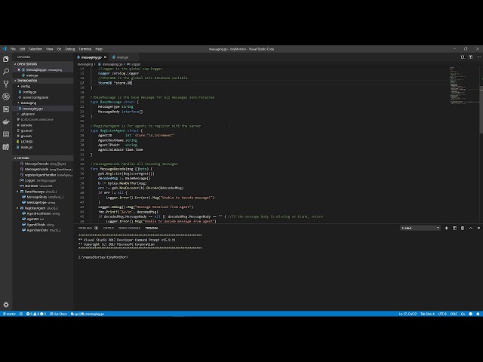Open the terminal selector dropdown
This screenshot has width=483, height=362.
(x=420, y=228)
